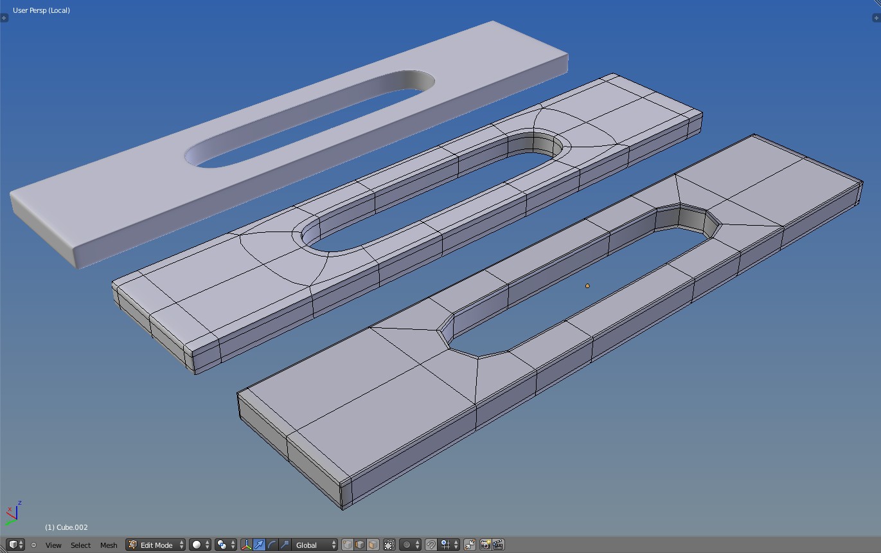The height and width of the screenshot is (553, 881).
Task: Toggle the 3D manipulator axes widget
Action: 246,545
